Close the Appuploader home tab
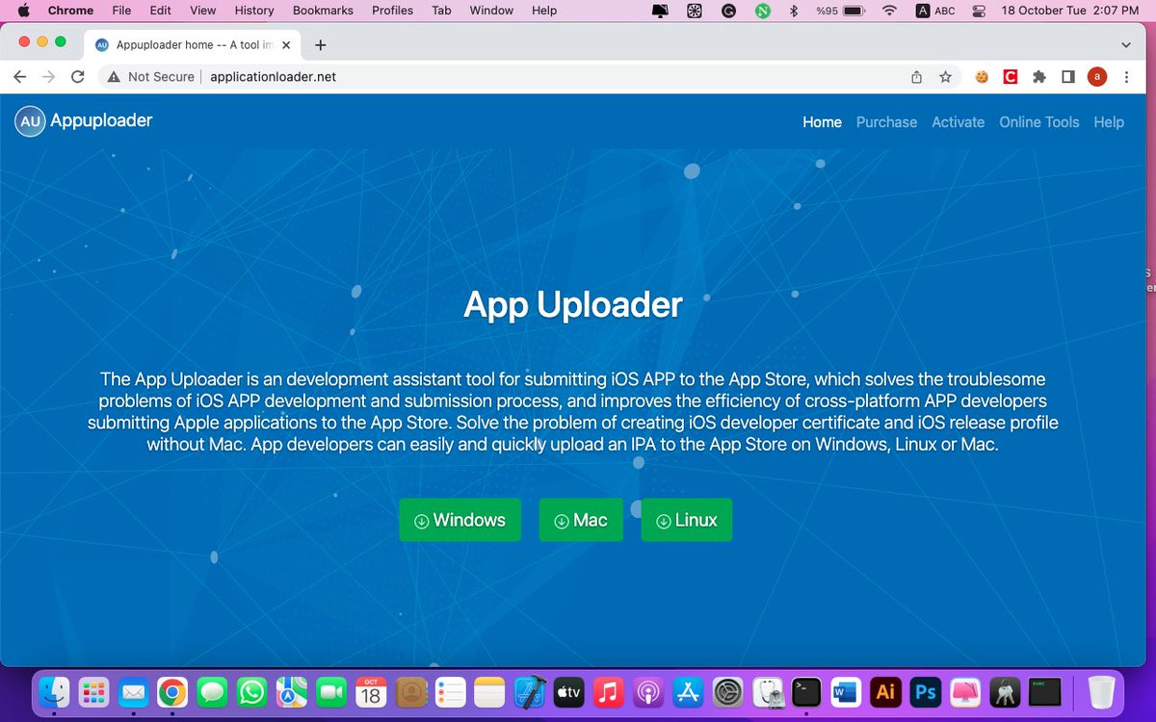The height and width of the screenshot is (722, 1156). (x=286, y=45)
